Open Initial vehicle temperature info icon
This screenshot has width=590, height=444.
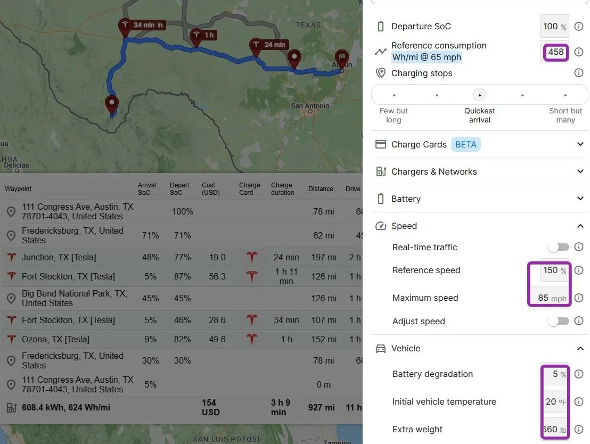click(x=579, y=401)
